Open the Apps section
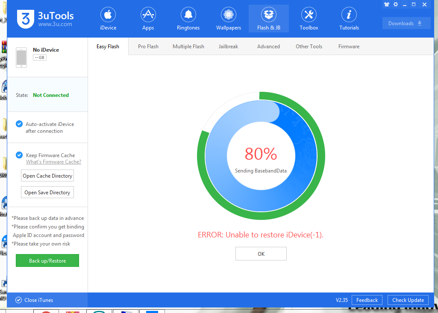438x313 pixels. point(148,19)
